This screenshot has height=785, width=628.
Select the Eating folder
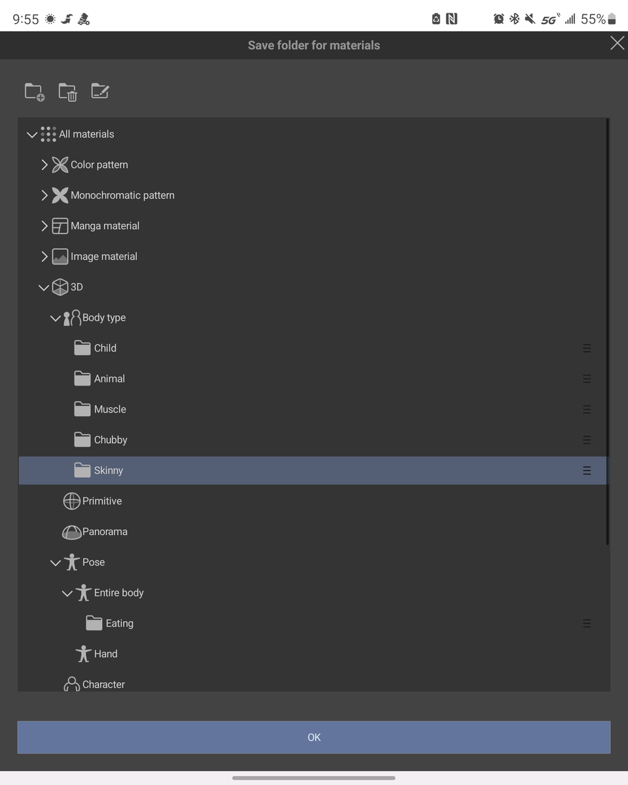pos(119,623)
